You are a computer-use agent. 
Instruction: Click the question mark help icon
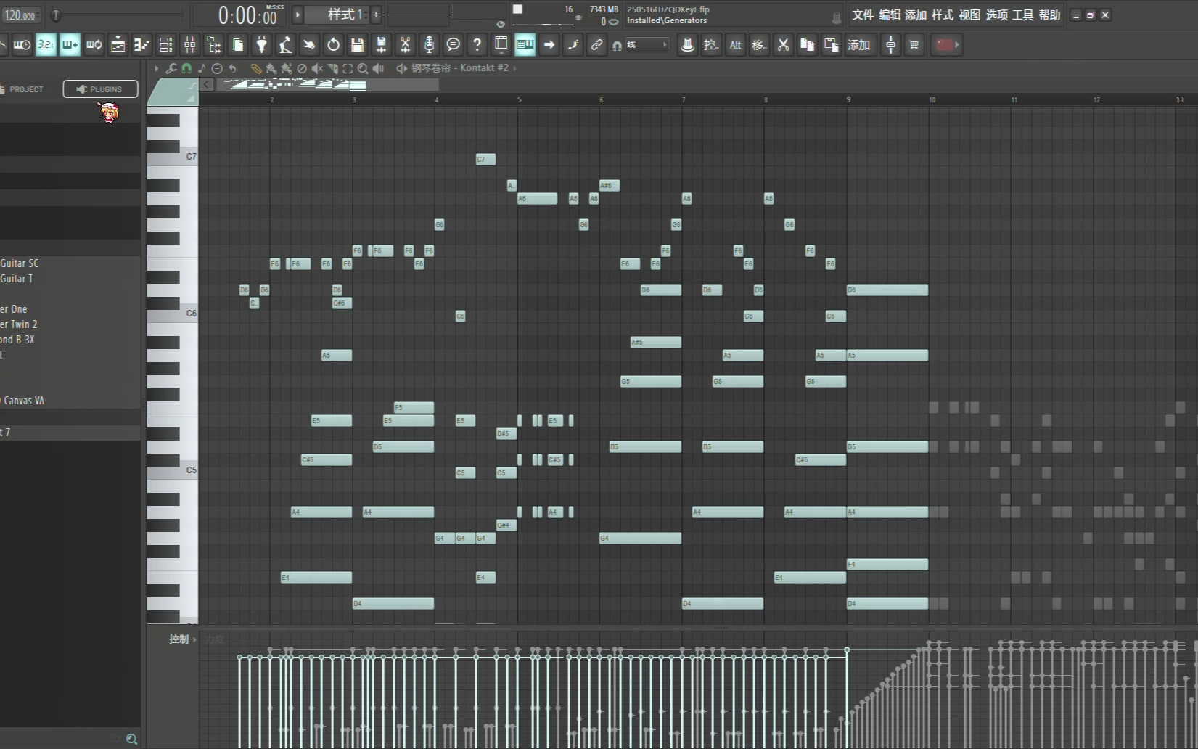pos(477,45)
